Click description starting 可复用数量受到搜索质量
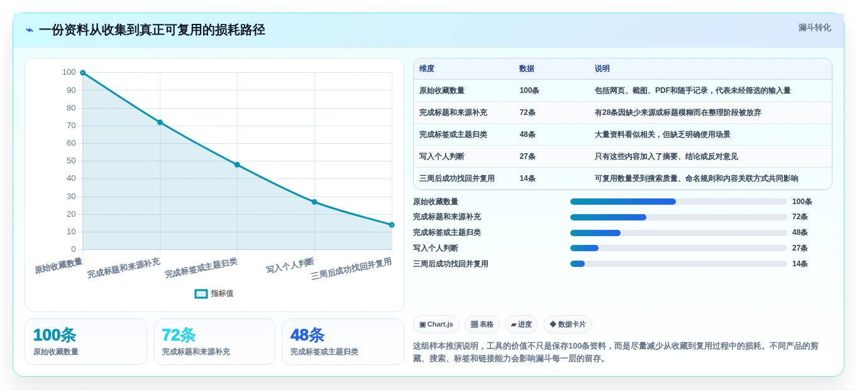857x390 pixels. (697, 178)
